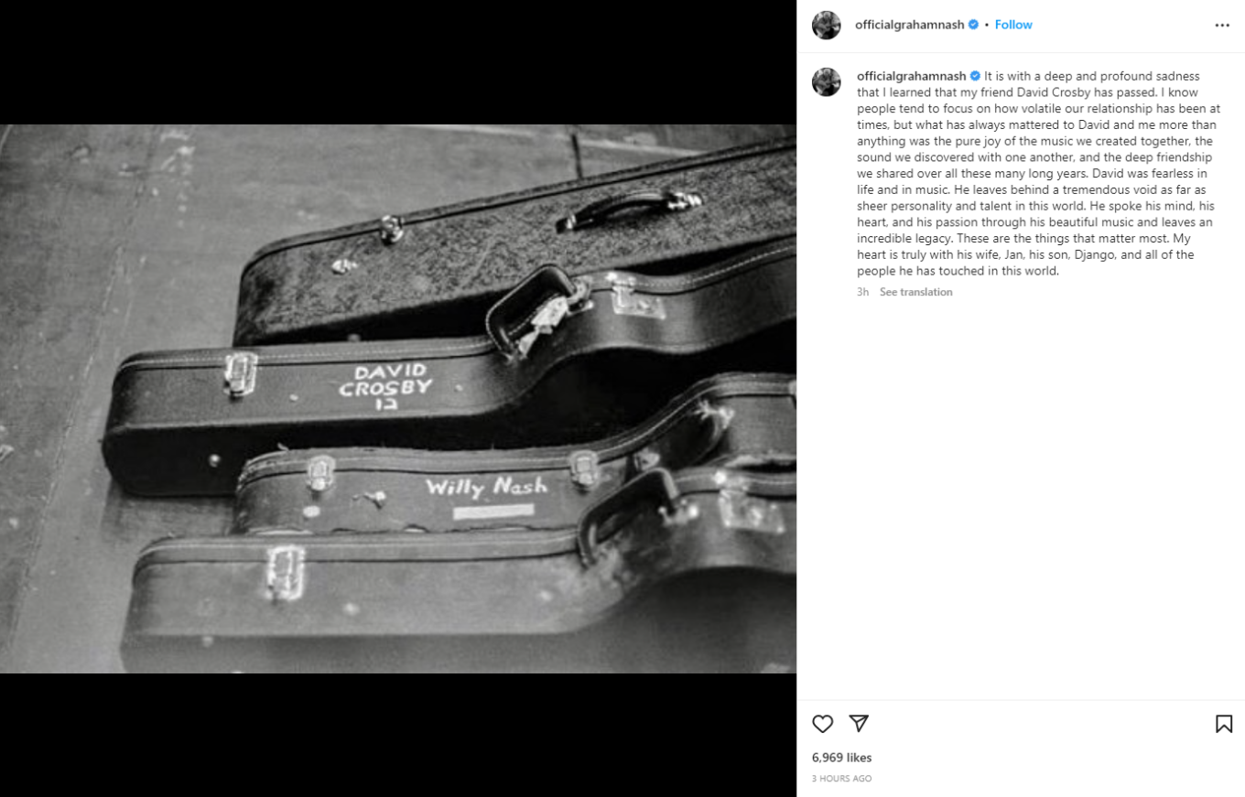
Task: Open the officialgrahamnash username in the caption
Action: coord(911,76)
